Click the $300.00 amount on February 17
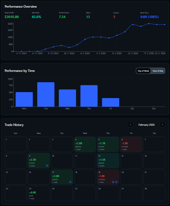The width and height of the screenshot is (170, 206). click(55, 179)
